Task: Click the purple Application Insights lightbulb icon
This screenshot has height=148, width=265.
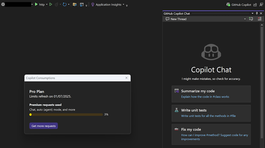Action: coord(93,5)
